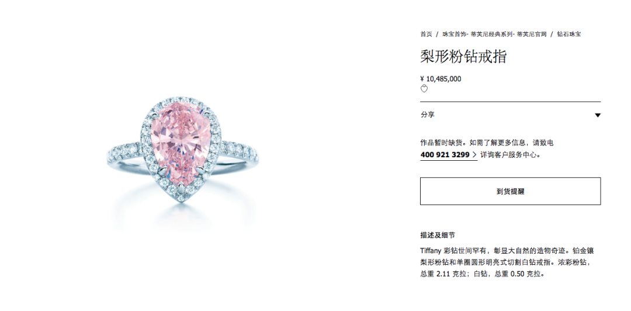Click the Tiffany 彩钻 description paragraph
Image resolution: width=631 pixels, height=311 pixels.
coord(507,262)
